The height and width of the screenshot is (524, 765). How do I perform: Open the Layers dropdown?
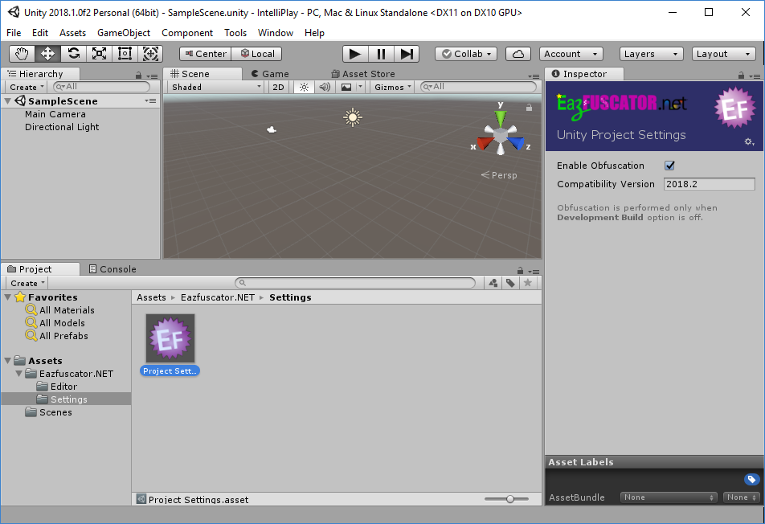[x=651, y=53]
